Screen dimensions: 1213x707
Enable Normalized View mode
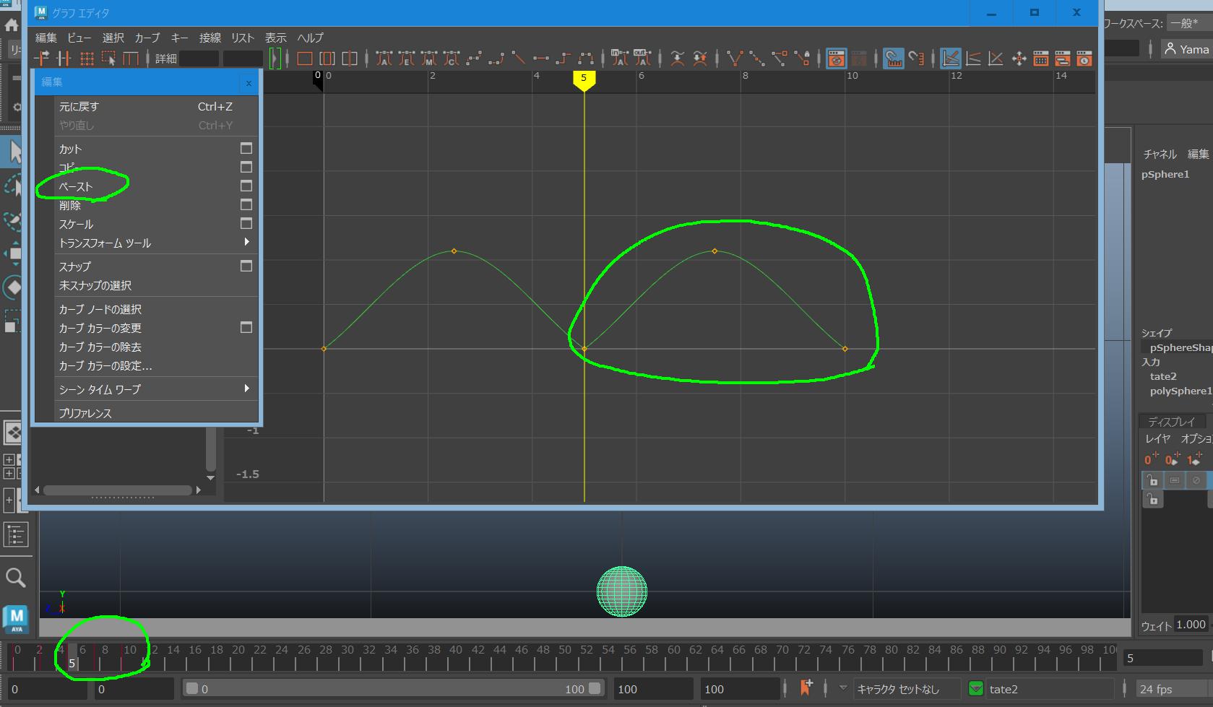pos(996,58)
